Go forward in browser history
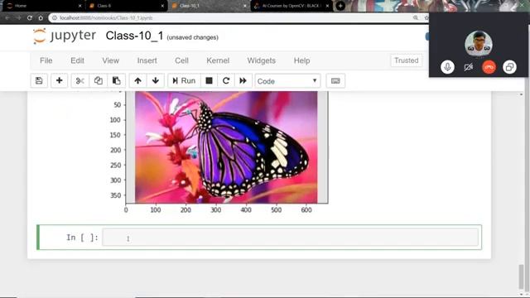530x298 pixels. 18,18
